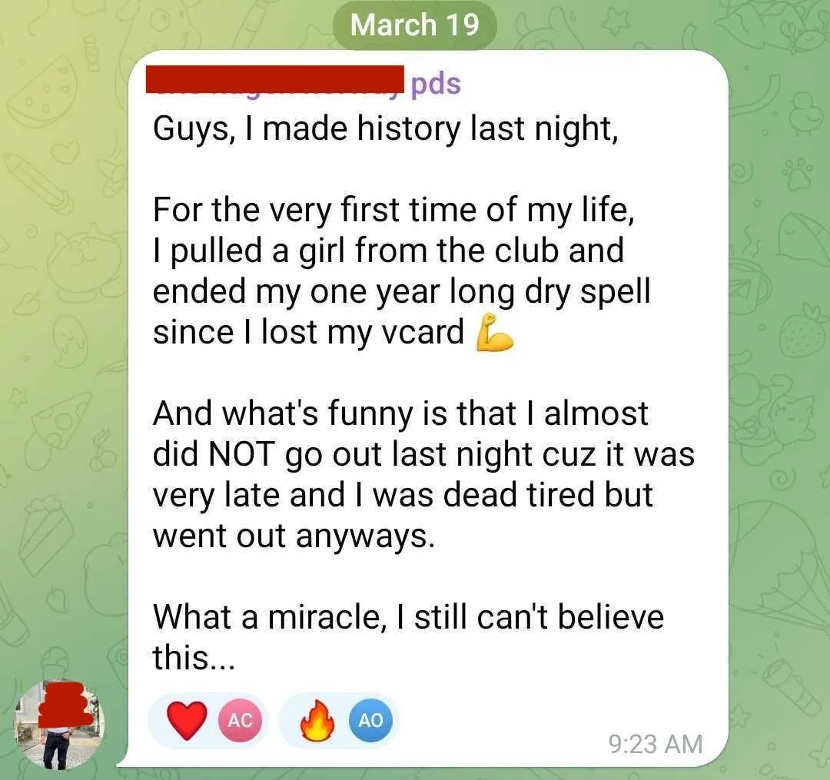Open the sender name ending in pds

[x=304, y=82]
